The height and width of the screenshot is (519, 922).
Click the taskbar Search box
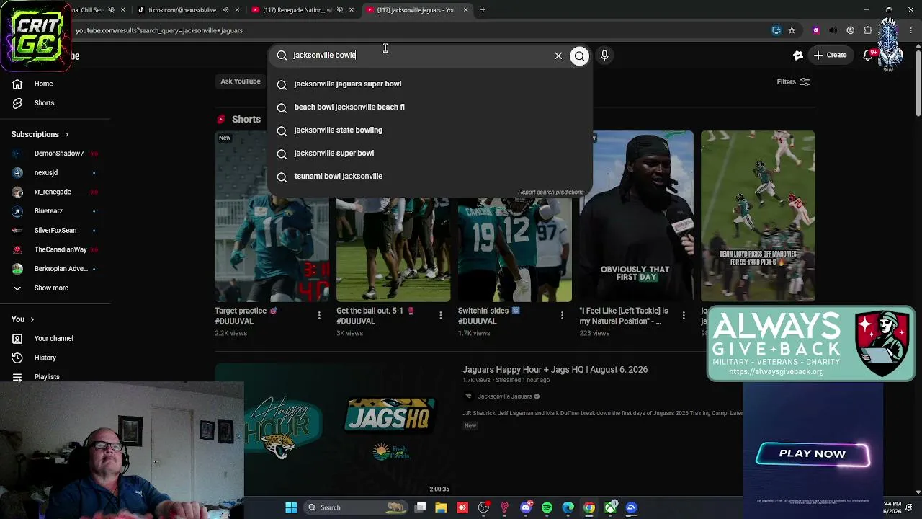click(x=356, y=507)
